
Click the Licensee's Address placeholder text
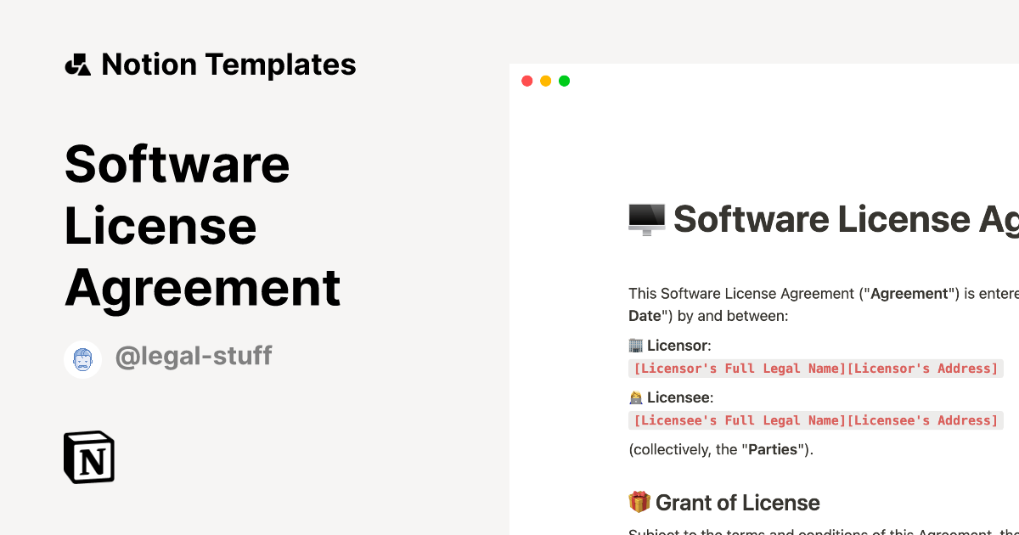point(921,420)
